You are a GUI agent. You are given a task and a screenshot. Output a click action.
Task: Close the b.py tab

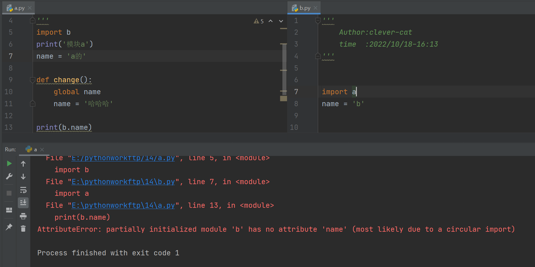315,8
